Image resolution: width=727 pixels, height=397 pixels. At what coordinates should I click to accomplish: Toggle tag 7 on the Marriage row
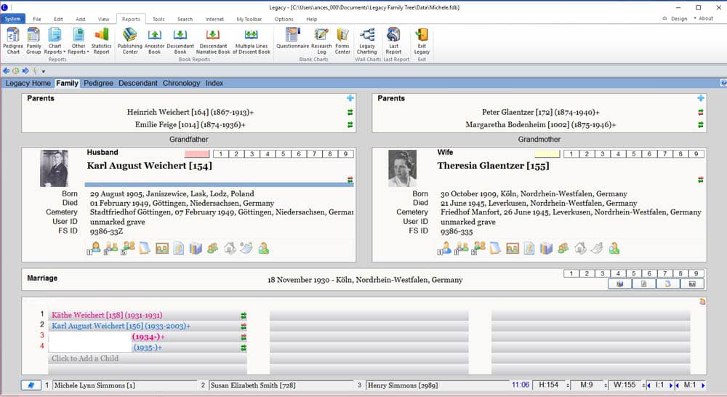click(x=665, y=273)
